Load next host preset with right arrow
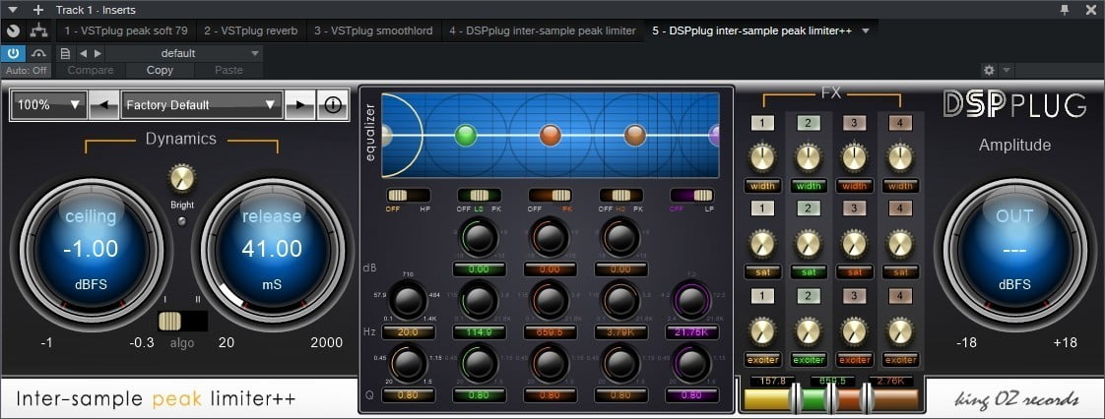The width and height of the screenshot is (1105, 419). pyautogui.click(x=97, y=53)
